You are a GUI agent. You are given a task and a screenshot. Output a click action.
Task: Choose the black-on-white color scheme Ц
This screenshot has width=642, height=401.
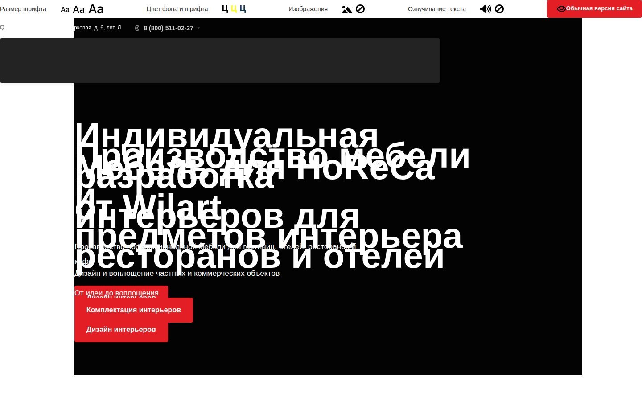(x=225, y=9)
